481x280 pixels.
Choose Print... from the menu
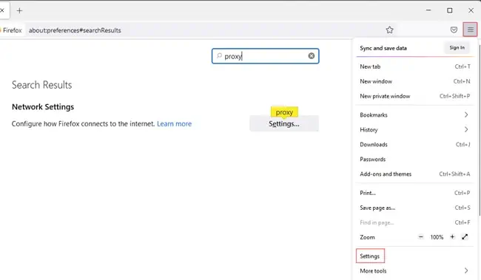[x=414, y=193]
